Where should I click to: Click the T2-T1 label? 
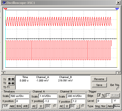coord(6,87)
